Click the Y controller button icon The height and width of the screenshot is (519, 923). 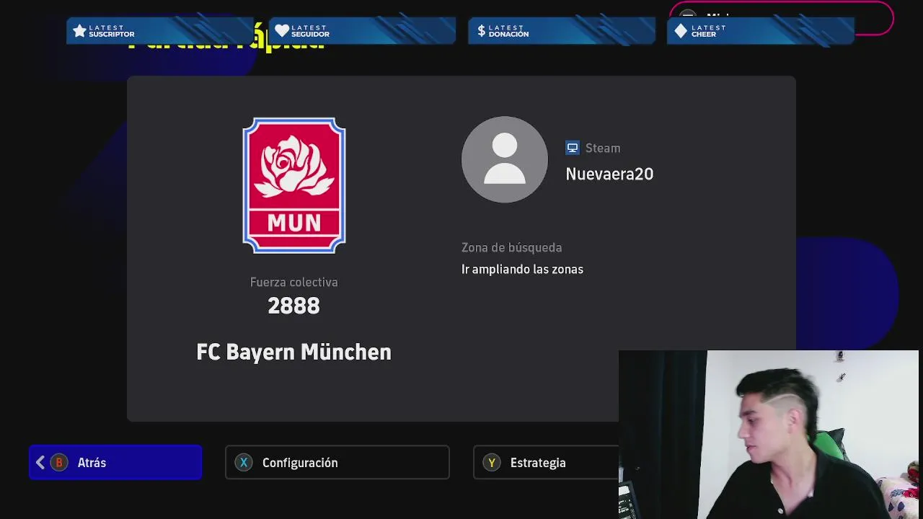click(492, 463)
